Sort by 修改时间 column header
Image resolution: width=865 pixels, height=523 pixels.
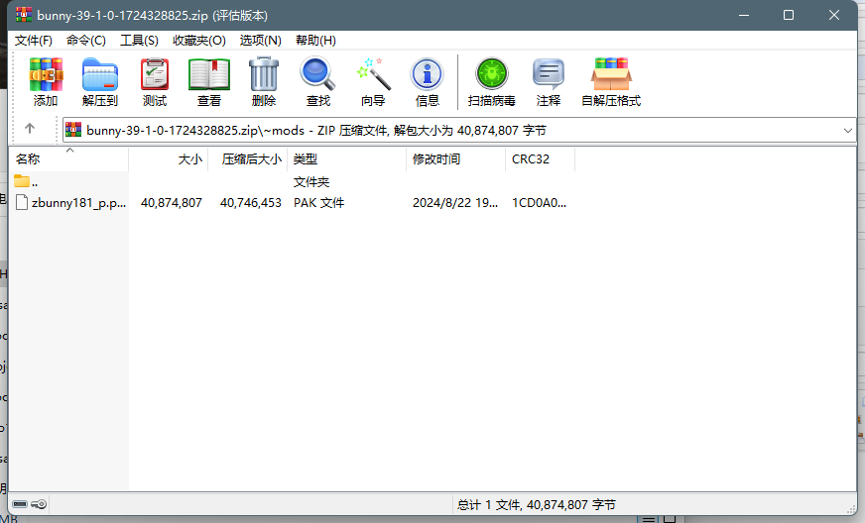(x=455, y=159)
